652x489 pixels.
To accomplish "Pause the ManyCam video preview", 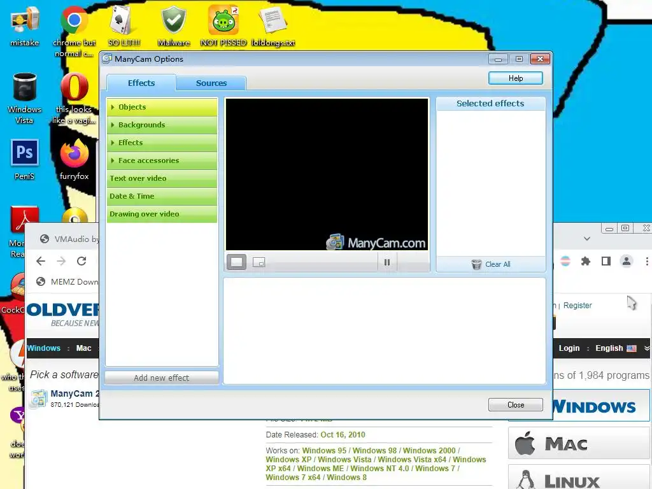I will point(387,262).
